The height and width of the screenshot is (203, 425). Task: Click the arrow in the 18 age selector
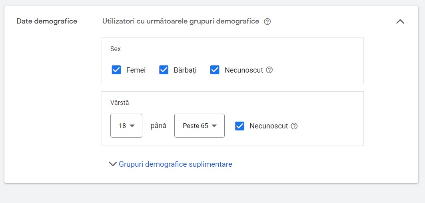pos(132,126)
